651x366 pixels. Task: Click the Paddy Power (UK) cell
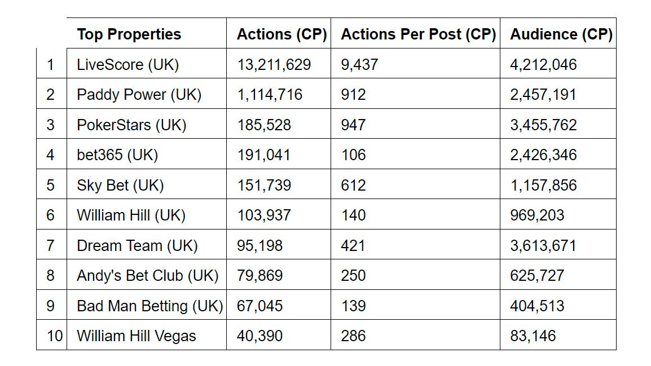pyautogui.click(x=139, y=95)
